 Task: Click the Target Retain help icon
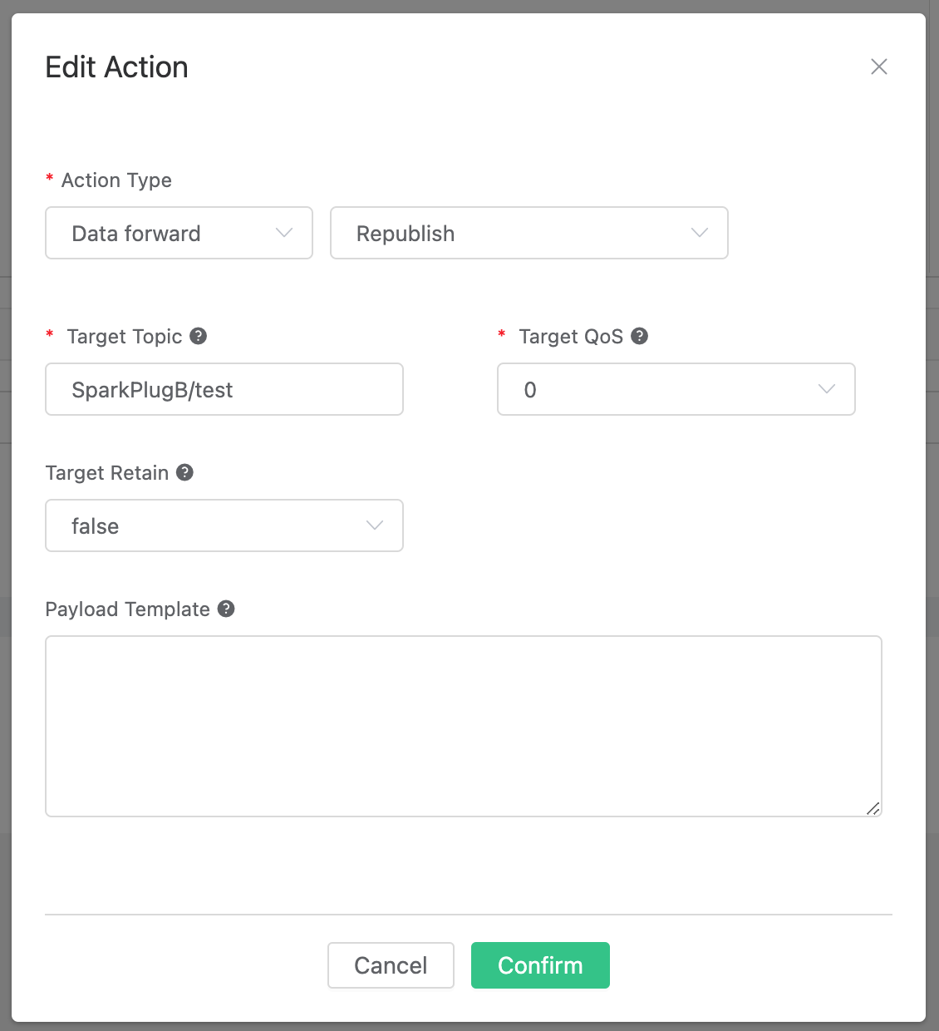(186, 472)
